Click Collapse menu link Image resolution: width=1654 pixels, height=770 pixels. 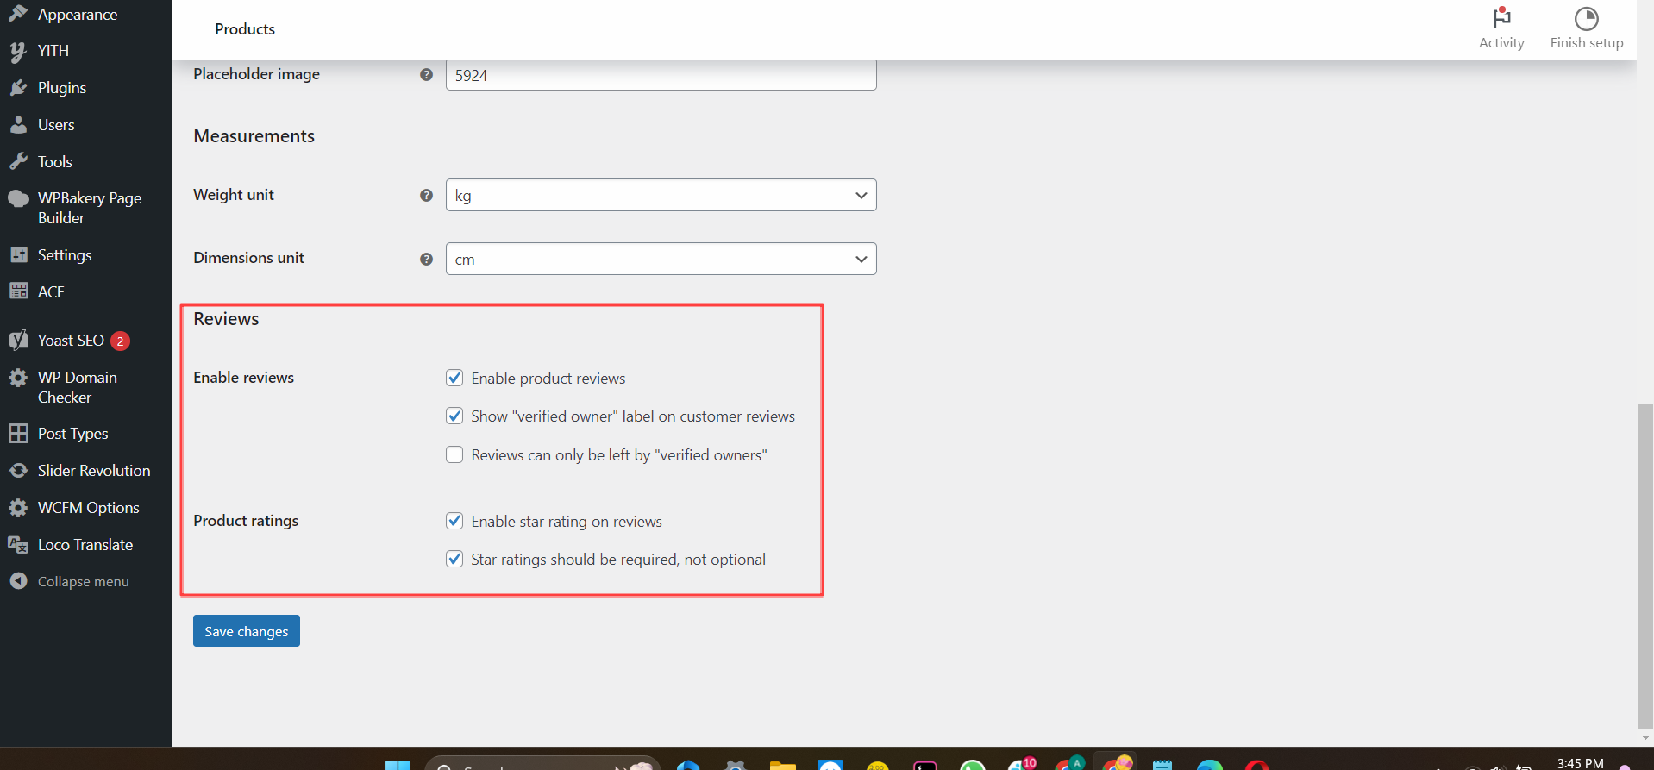click(x=84, y=582)
